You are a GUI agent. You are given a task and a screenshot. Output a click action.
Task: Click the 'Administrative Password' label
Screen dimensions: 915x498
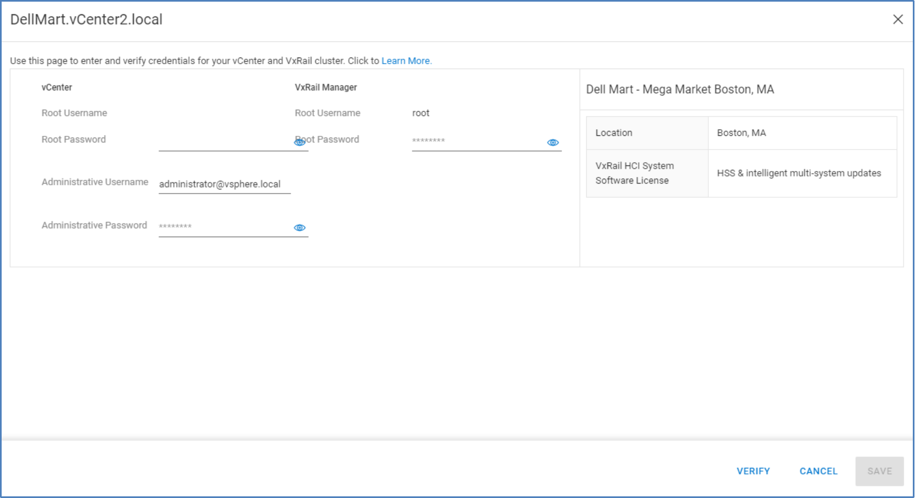tap(94, 226)
